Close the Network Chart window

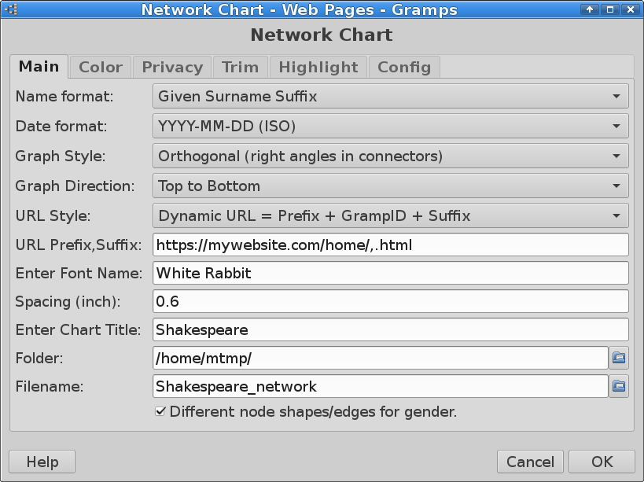[631, 9]
